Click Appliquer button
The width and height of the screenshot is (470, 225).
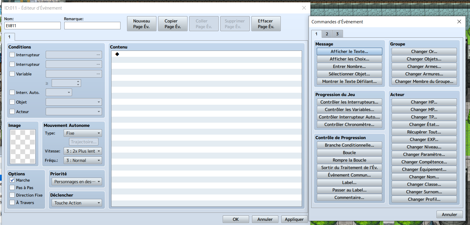point(294,219)
